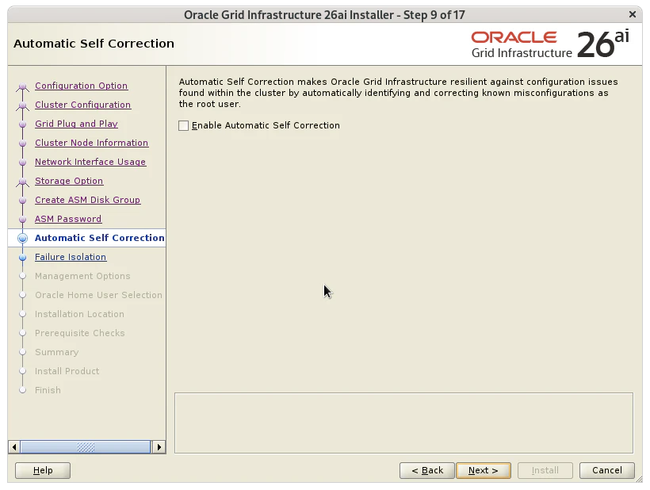Enable Automatic Self Correction checkbox
Image resolution: width=650 pixels, height=490 pixels.
point(183,125)
